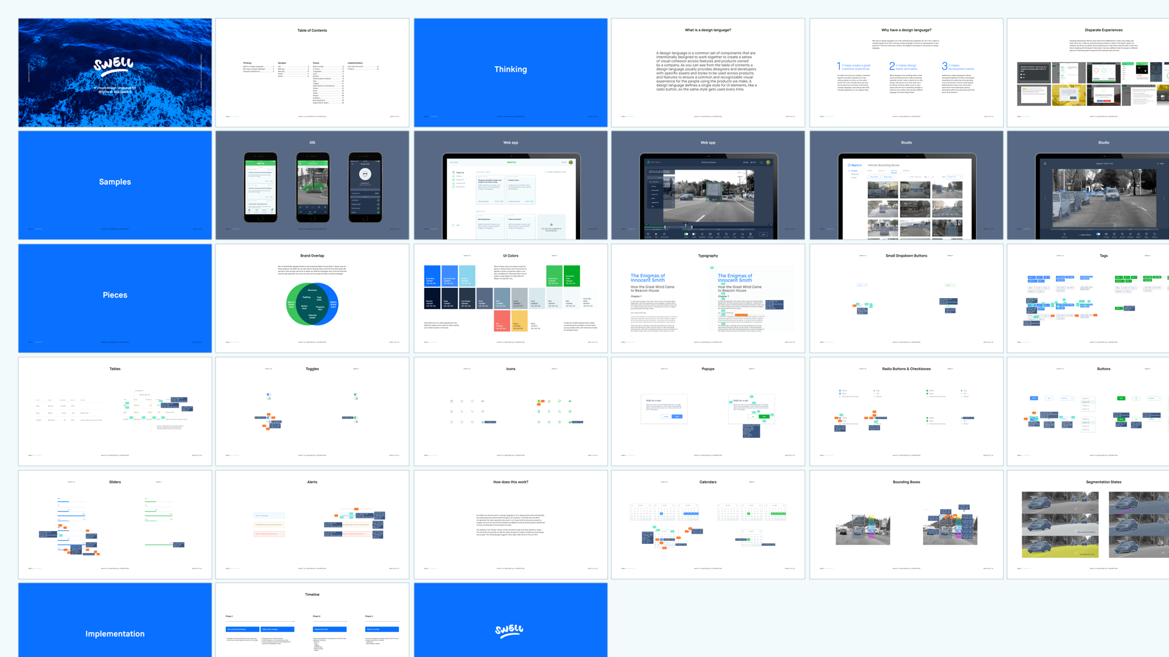Open the Sliders slide
This screenshot has width=1169, height=657.
115,524
